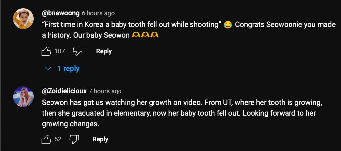Like the comment by @bnewoong
Image resolution: width=341 pixels, height=151 pixels.
click(x=46, y=51)
